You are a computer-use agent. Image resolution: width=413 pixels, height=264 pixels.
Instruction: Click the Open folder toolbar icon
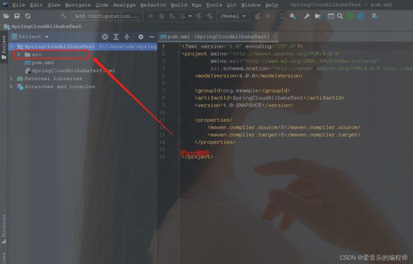pos(6,16)
